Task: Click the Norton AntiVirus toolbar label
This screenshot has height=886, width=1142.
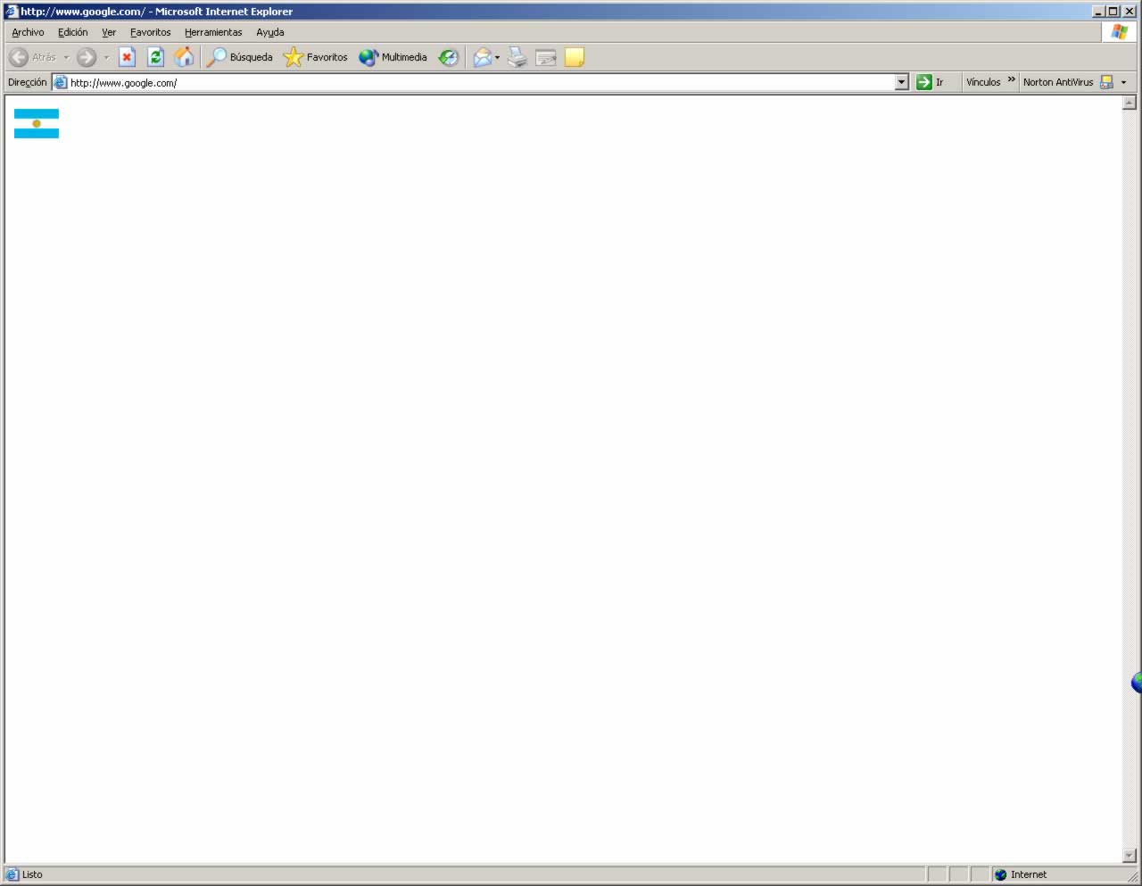Action: tap(1058, 82)
